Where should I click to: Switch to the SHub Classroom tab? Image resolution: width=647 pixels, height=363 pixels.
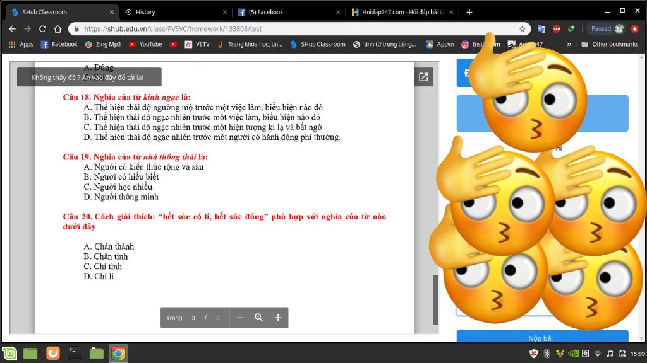pyautogui.click(x=62, y=13)
